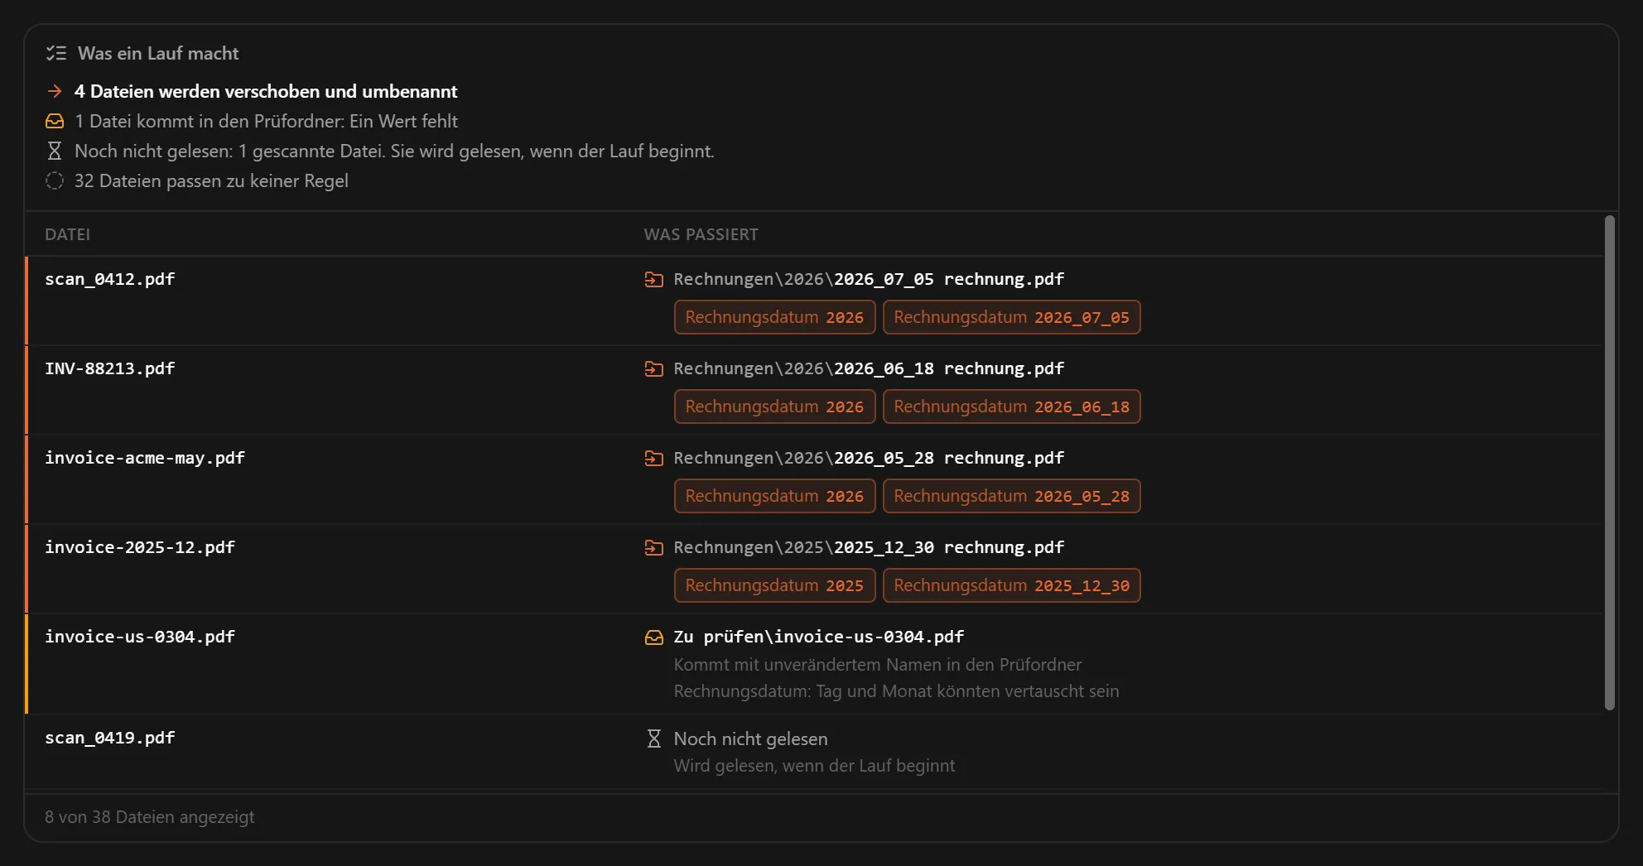This screenshot has width=1643, height=866.
Task: Select the file name invoice-us-0304.pdf in the DATEI column
Action: pyautogui.click(x=140, y=637)
